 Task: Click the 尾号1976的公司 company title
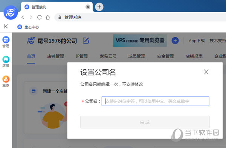click(x=57, y=41)
